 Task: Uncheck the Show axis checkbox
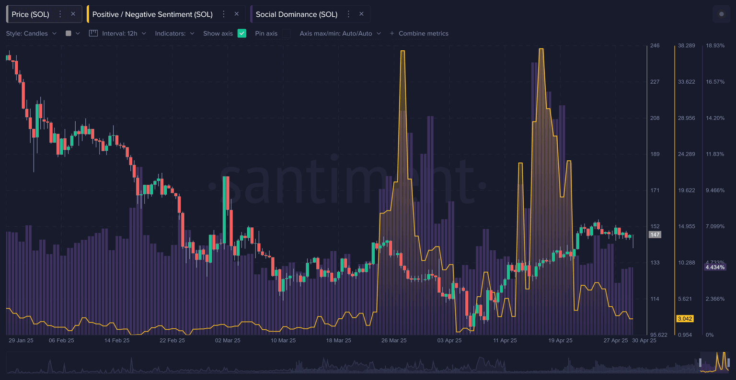coord(242,34)
